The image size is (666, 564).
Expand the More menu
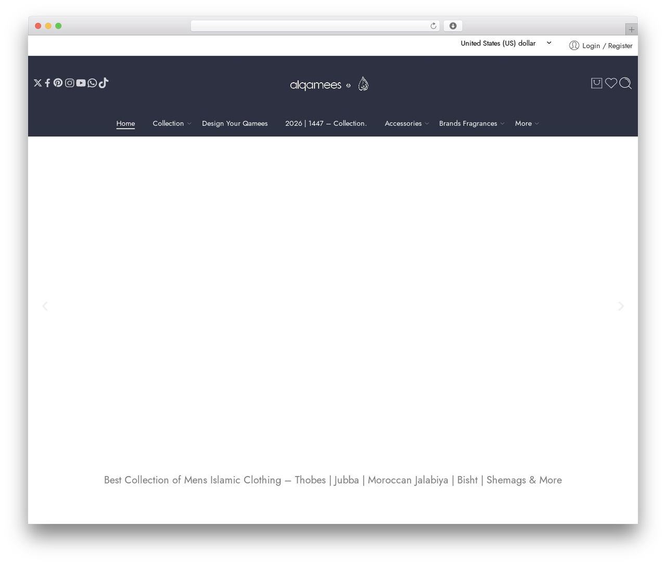coord(527,123)
